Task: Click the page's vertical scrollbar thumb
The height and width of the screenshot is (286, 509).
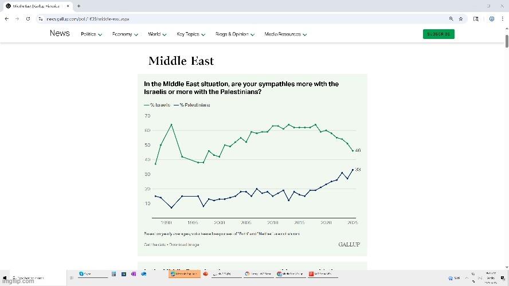Action: click(x=507, y=42)
